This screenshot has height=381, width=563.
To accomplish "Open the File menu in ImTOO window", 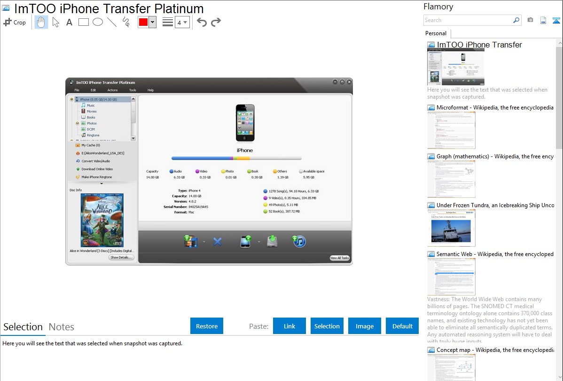I will coord(77,90).
